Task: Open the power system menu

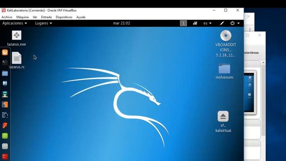Action: [235, 23]
